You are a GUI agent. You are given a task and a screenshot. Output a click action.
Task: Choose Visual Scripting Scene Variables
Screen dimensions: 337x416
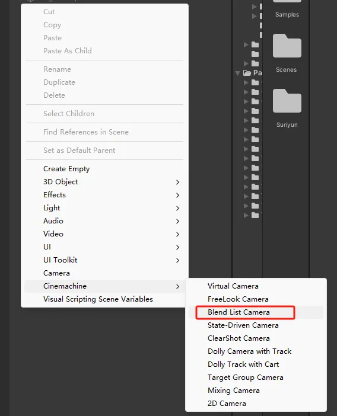(104, 299)
